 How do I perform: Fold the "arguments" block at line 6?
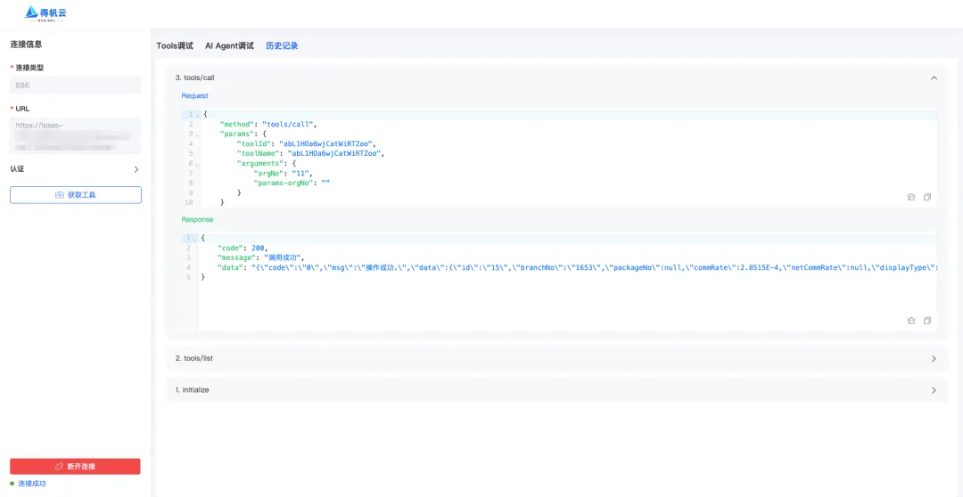coord(196,163)
